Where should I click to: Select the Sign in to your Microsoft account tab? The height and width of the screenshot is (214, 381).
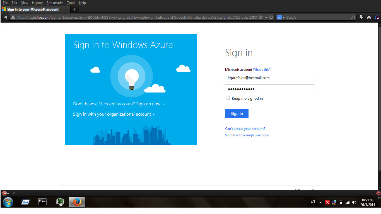point(35,9)
